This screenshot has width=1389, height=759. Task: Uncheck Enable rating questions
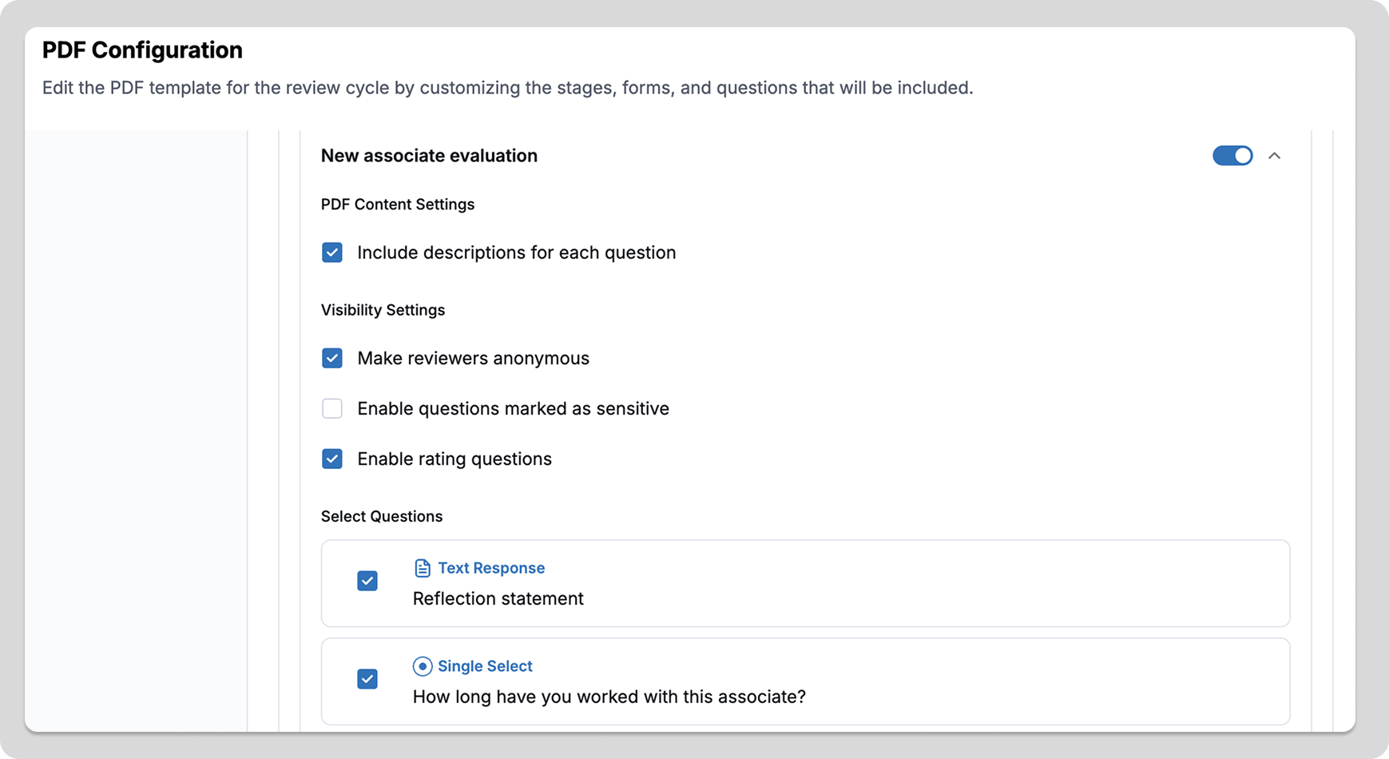click(332, 459)
